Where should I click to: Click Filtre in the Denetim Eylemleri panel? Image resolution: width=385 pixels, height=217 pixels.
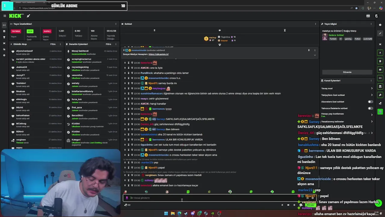tap(108, 44)
